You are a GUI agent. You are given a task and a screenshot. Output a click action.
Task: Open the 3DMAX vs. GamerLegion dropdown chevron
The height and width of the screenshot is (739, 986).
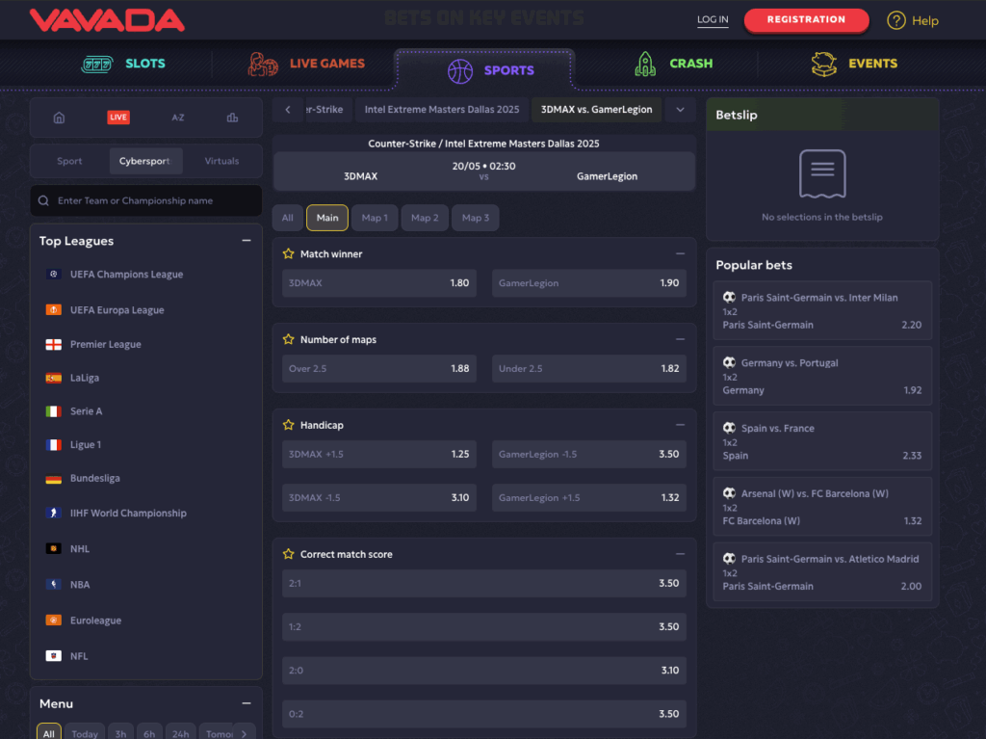click(680, 110)
